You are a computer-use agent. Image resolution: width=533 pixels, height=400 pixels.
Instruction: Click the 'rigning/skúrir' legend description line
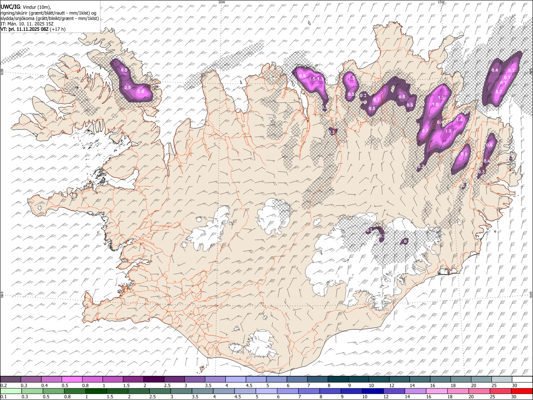48,12
